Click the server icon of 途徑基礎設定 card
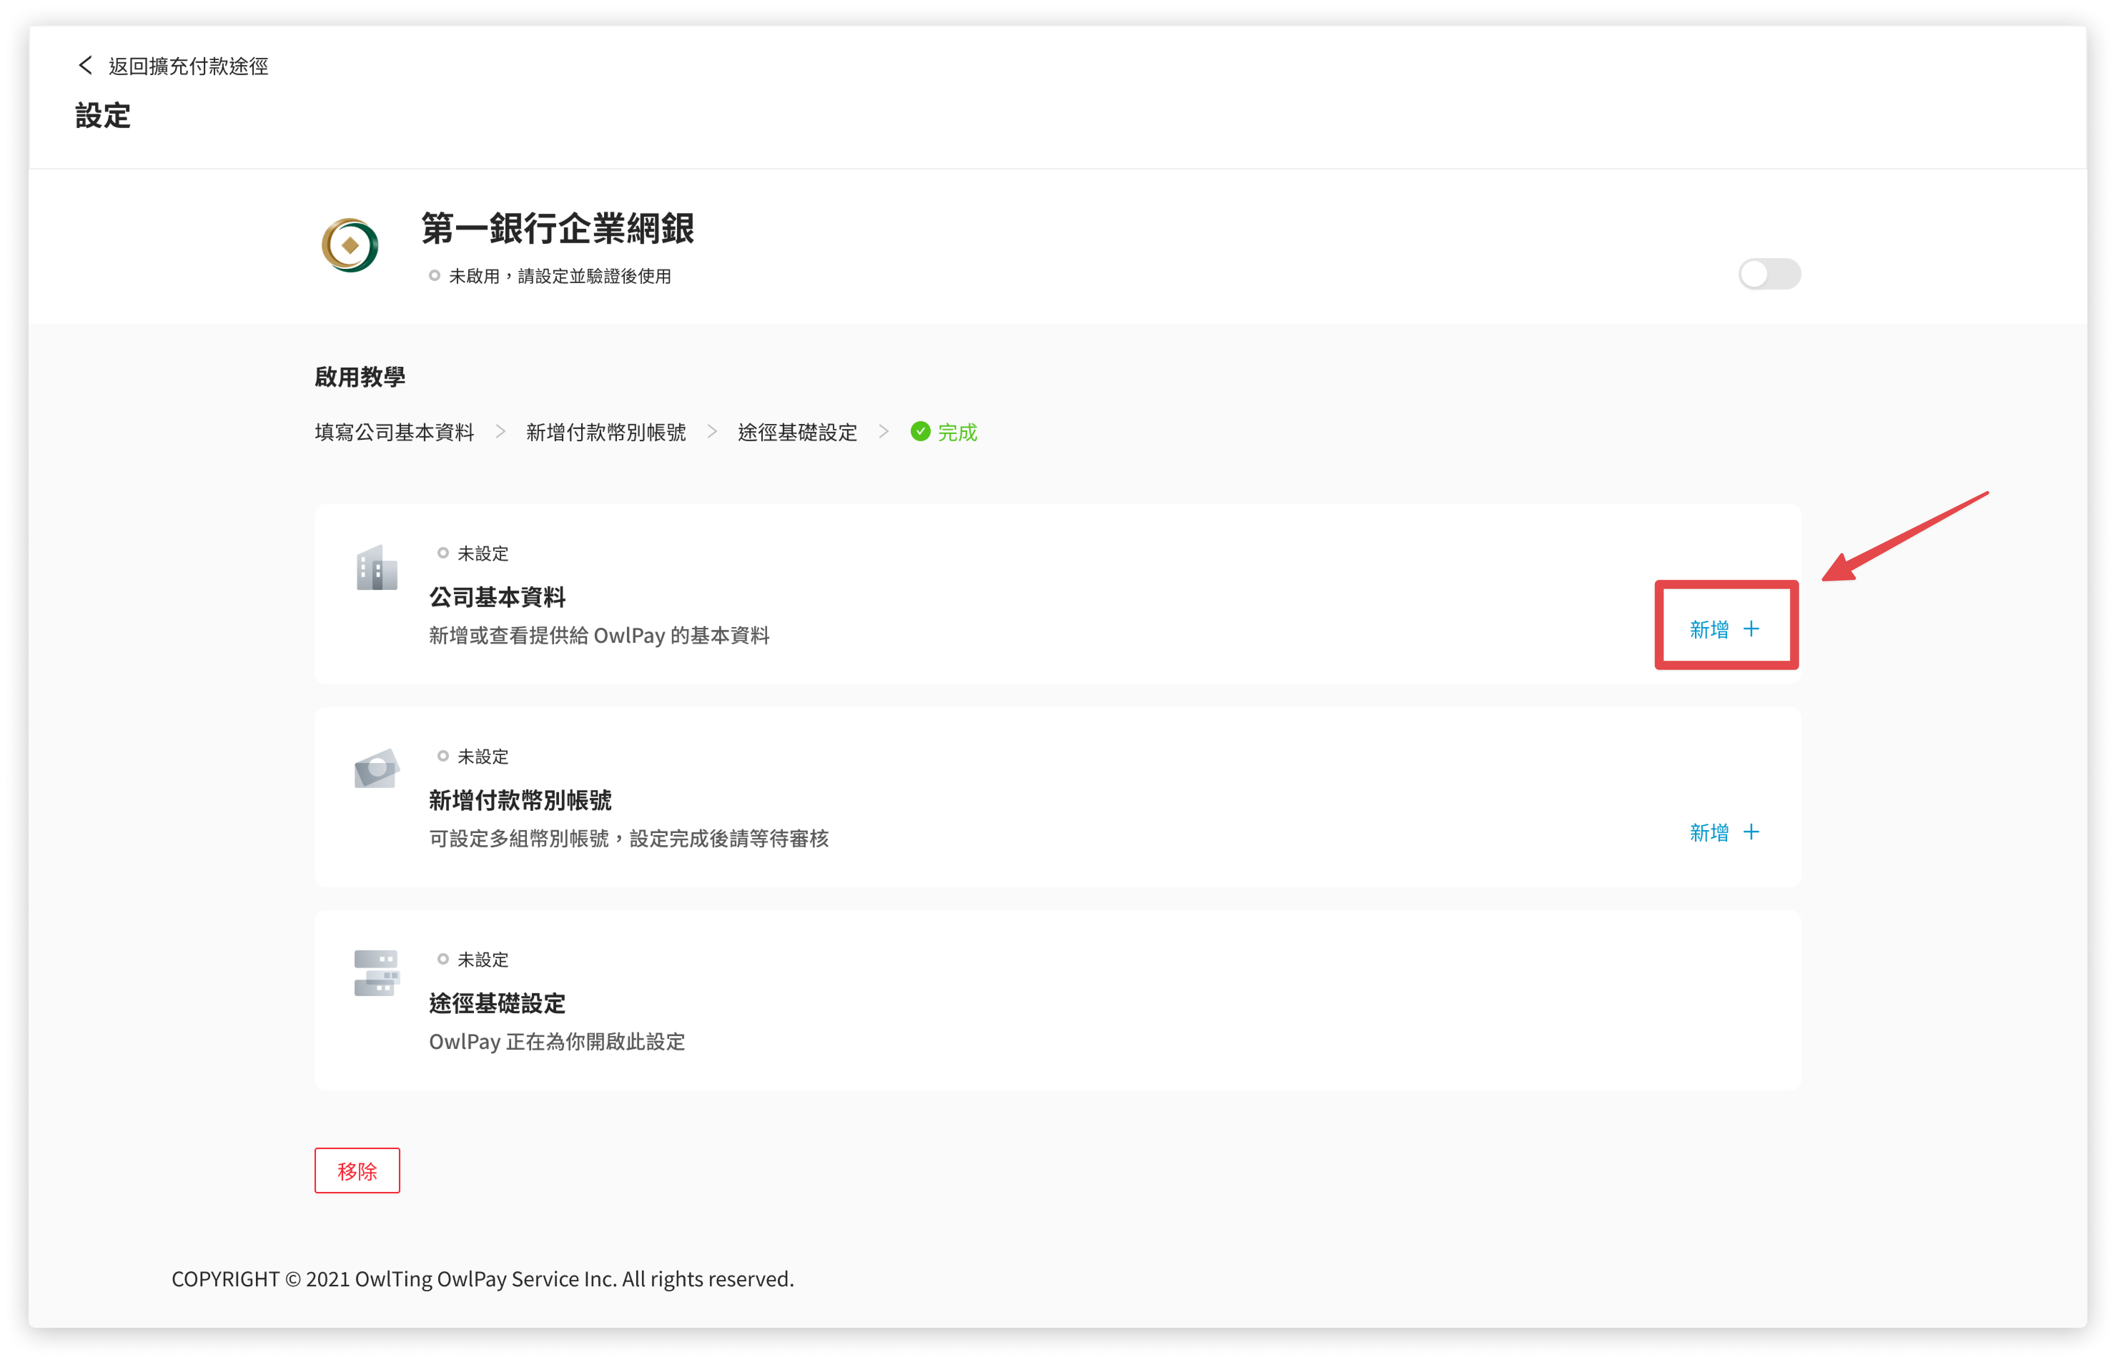Viewport: 2116px width, 1360px height. pyautogui.click(x=377, y=973)
